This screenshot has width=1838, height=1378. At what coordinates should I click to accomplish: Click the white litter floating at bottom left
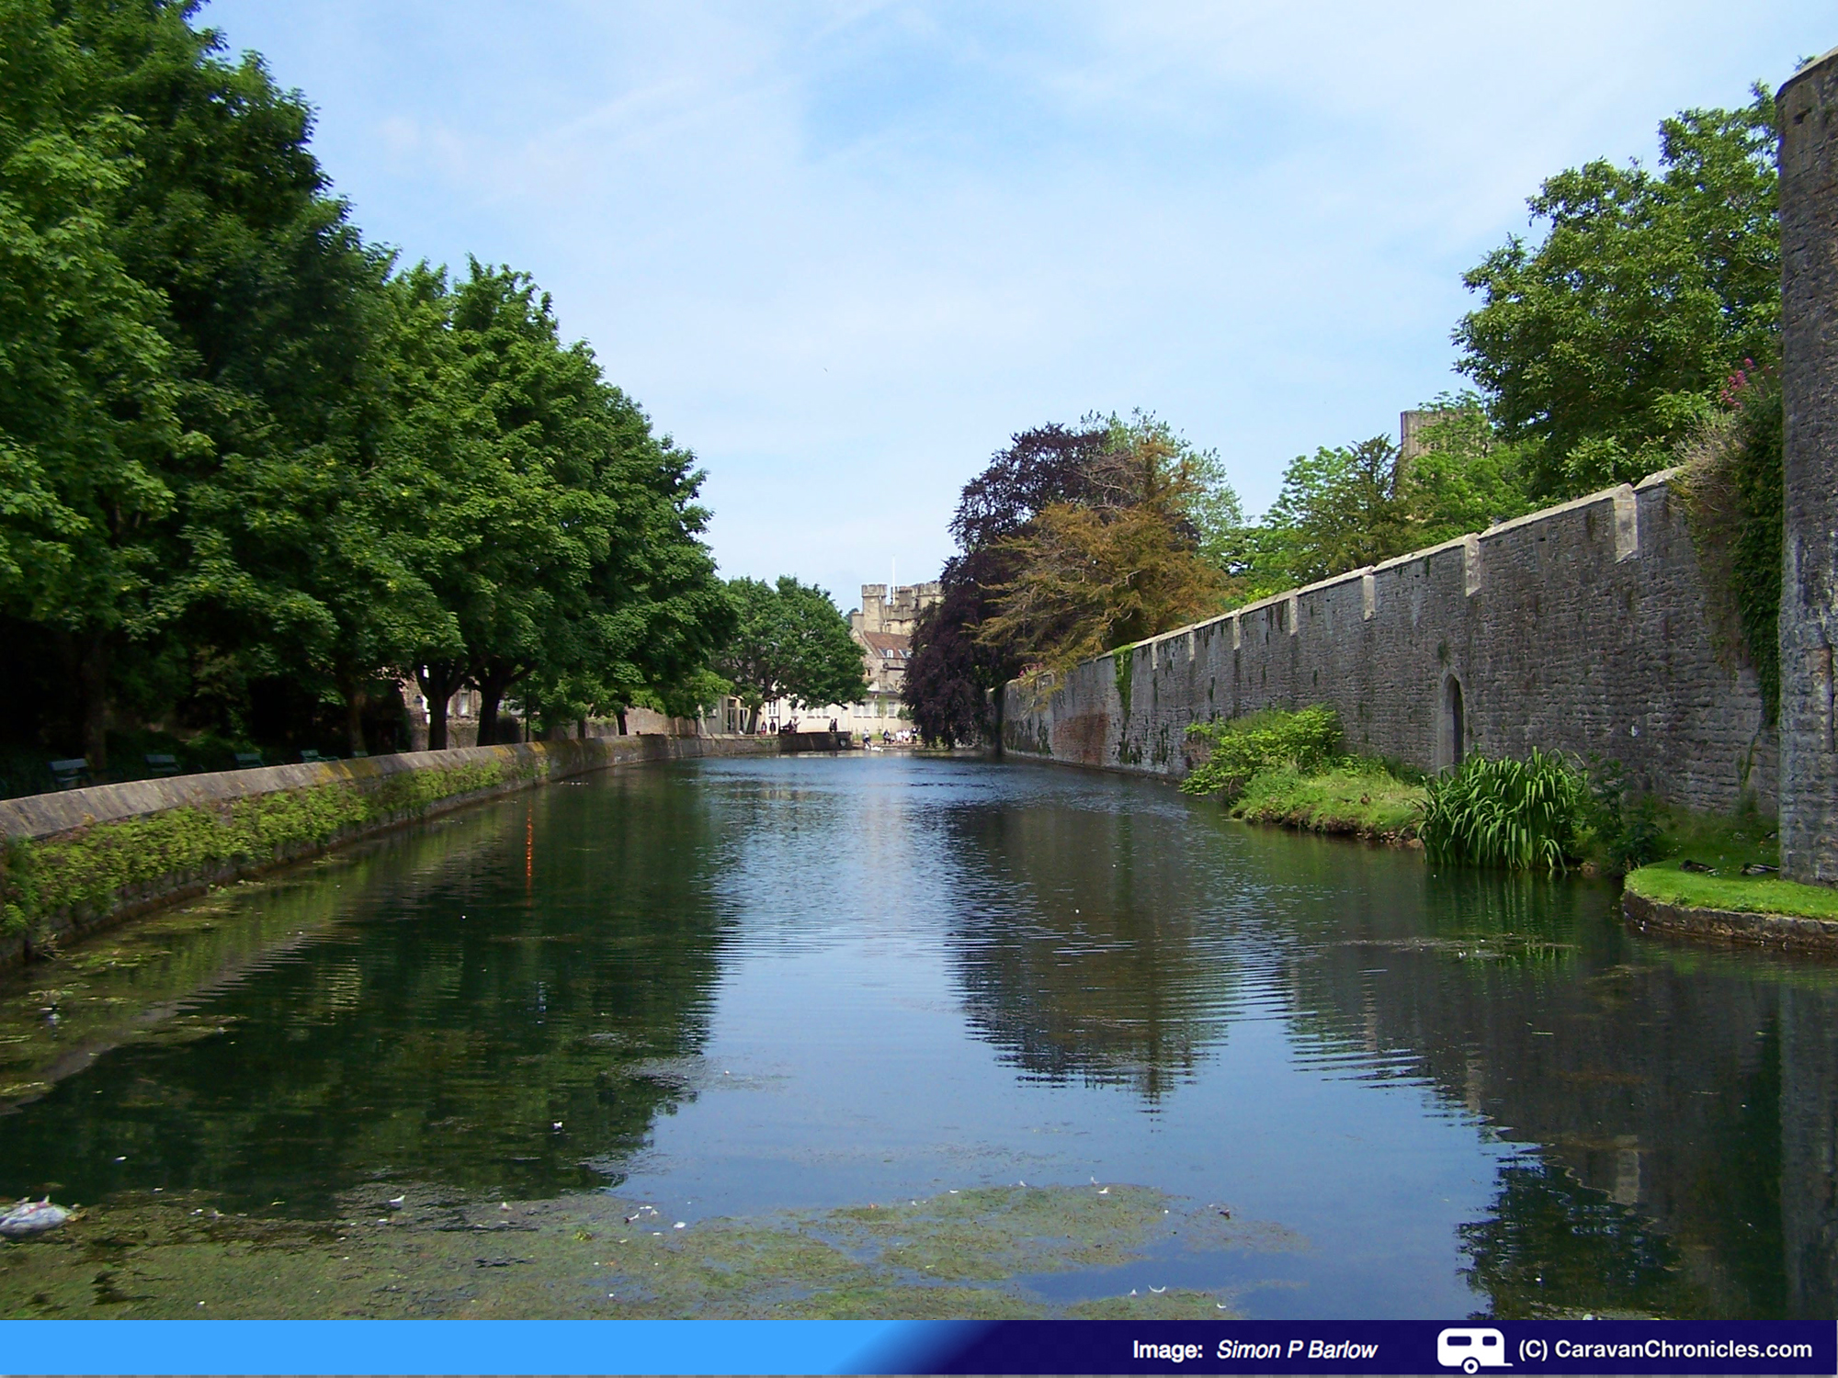tap(32, 1215)
